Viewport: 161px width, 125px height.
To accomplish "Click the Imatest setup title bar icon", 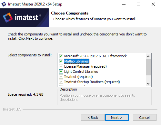I will (x=4, y=4).
